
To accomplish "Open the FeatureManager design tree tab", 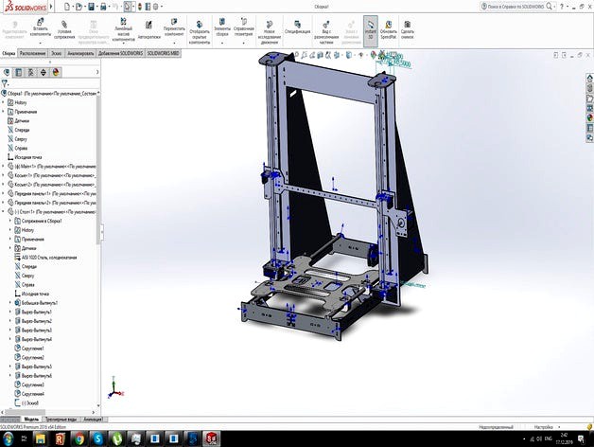I will click(x=7, y=72).
